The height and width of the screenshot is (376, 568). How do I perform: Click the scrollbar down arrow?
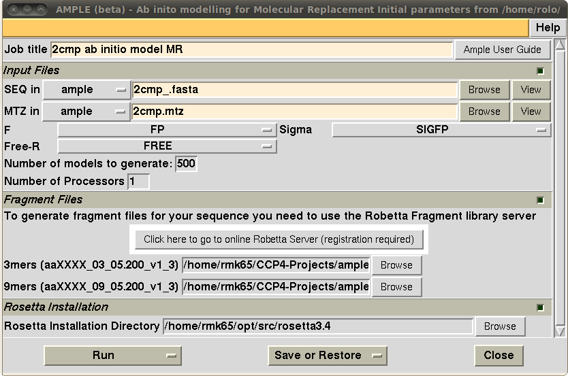point(560,331)
